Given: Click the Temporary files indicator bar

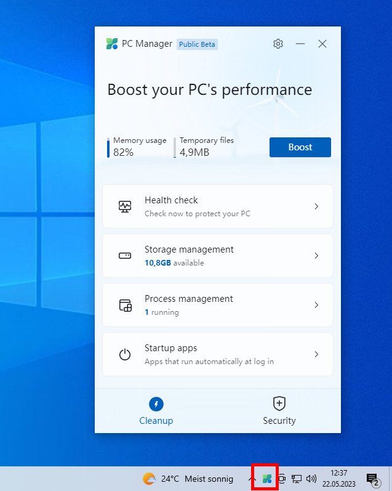Looking at the screenshot, I should point(175,147).
